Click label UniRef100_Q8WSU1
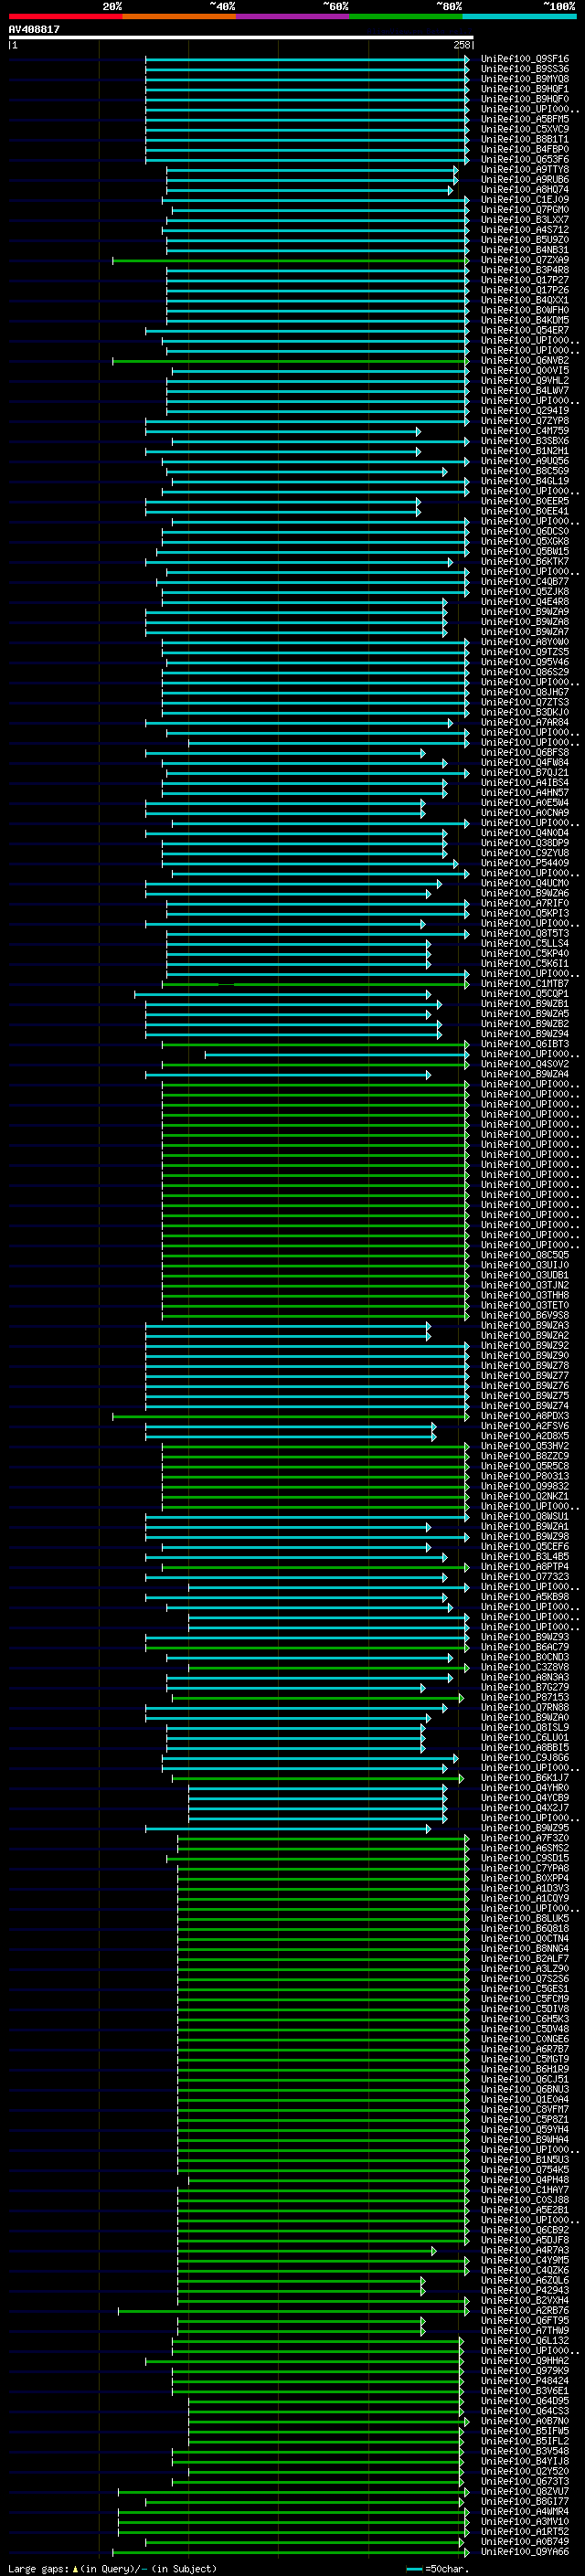The height and width of the screenshot is (2576, 585). 525,1517
